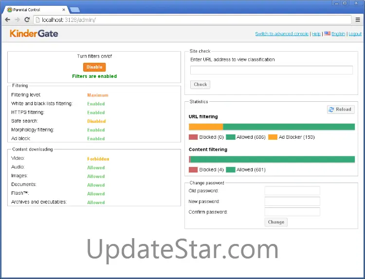Toggle Archives and executables Allowed status

click(96, 203)
